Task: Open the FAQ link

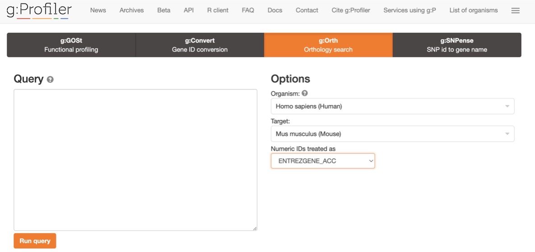Action: click(x=248, y=10)
